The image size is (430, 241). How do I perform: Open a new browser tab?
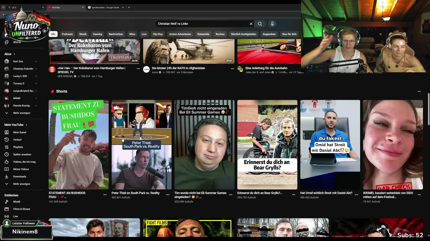(129, 7)
